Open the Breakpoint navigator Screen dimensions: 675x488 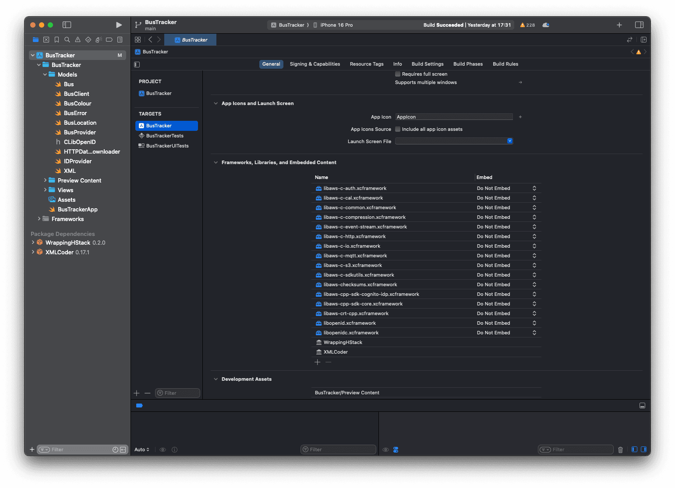click(109, 40)
